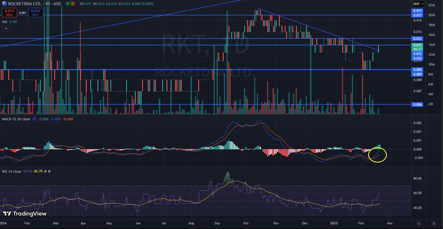Click the orange D data badge

73,4
